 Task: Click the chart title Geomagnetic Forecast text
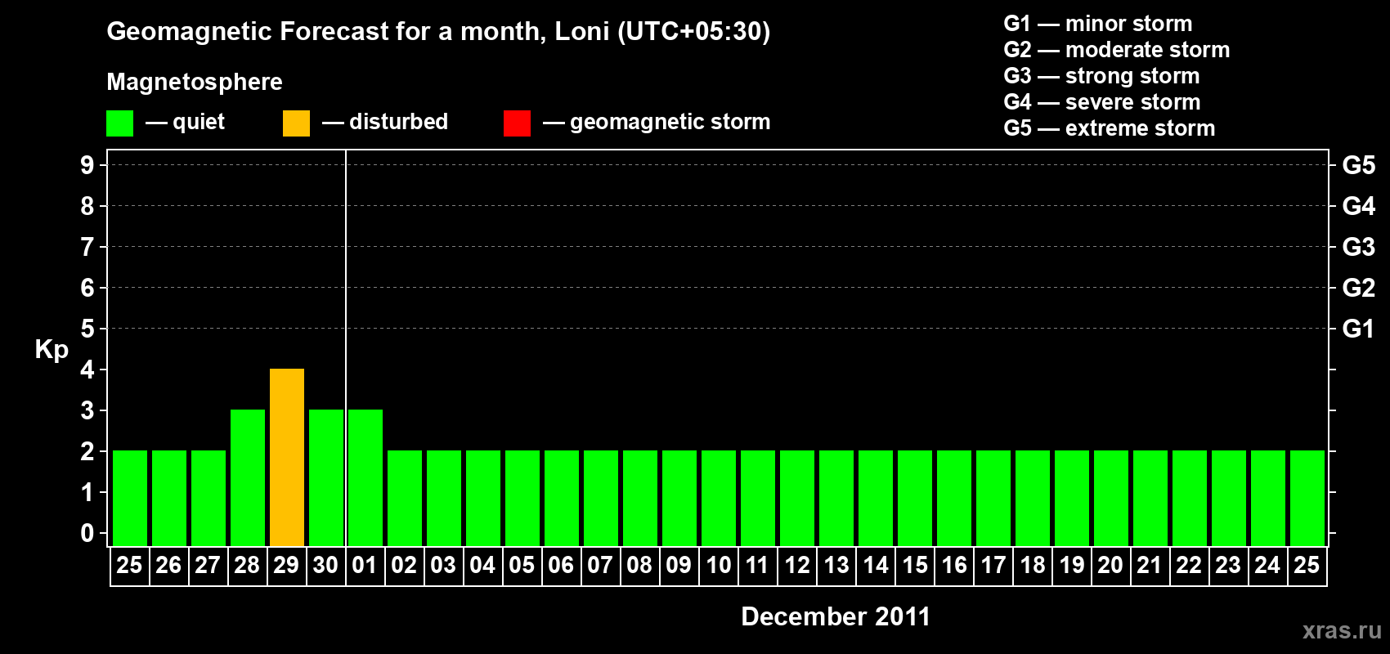pos(438,32)
